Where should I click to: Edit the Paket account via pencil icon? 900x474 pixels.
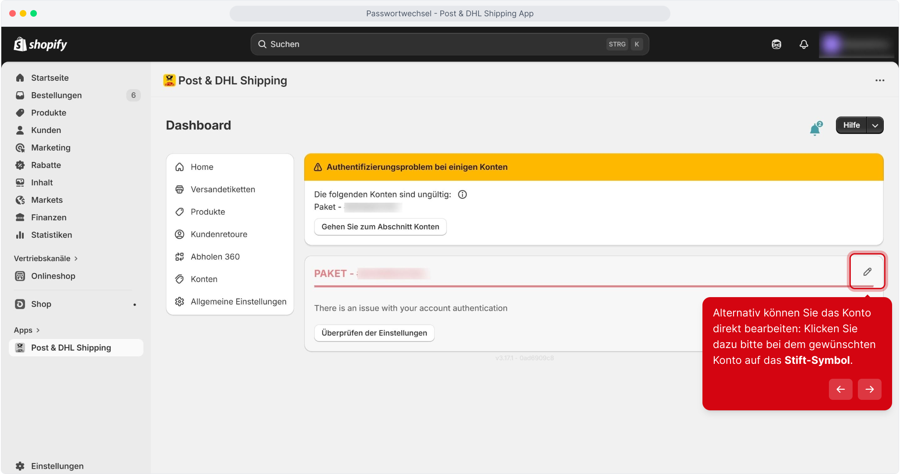(867, 272)
